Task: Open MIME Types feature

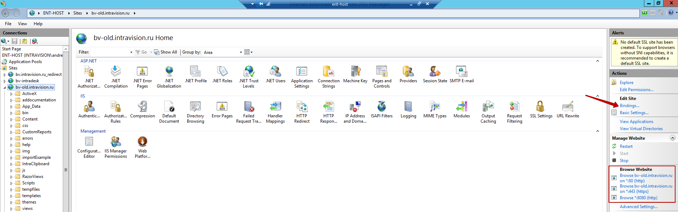Action: [435, 110]
